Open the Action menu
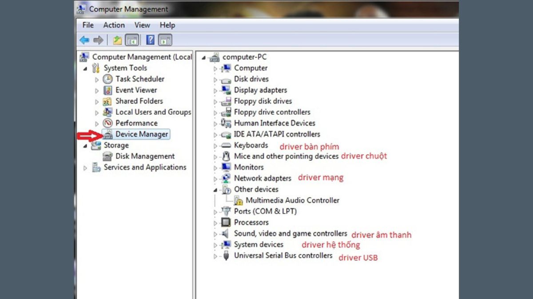The width and height of the screenshot is (533, 299). point(114,25)
